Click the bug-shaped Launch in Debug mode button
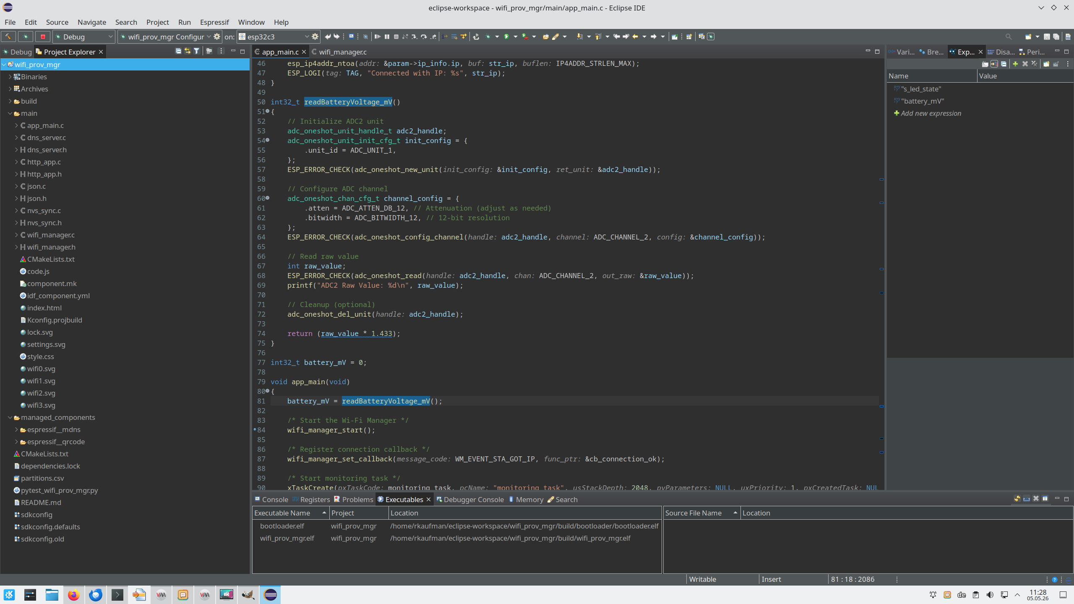The height and width of the screenshot is (604, 1074). tap(25, 36)
